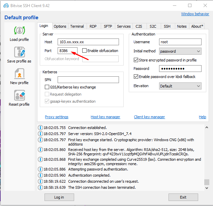Toggle Enable password over kbdi fallback

(136, 77)
